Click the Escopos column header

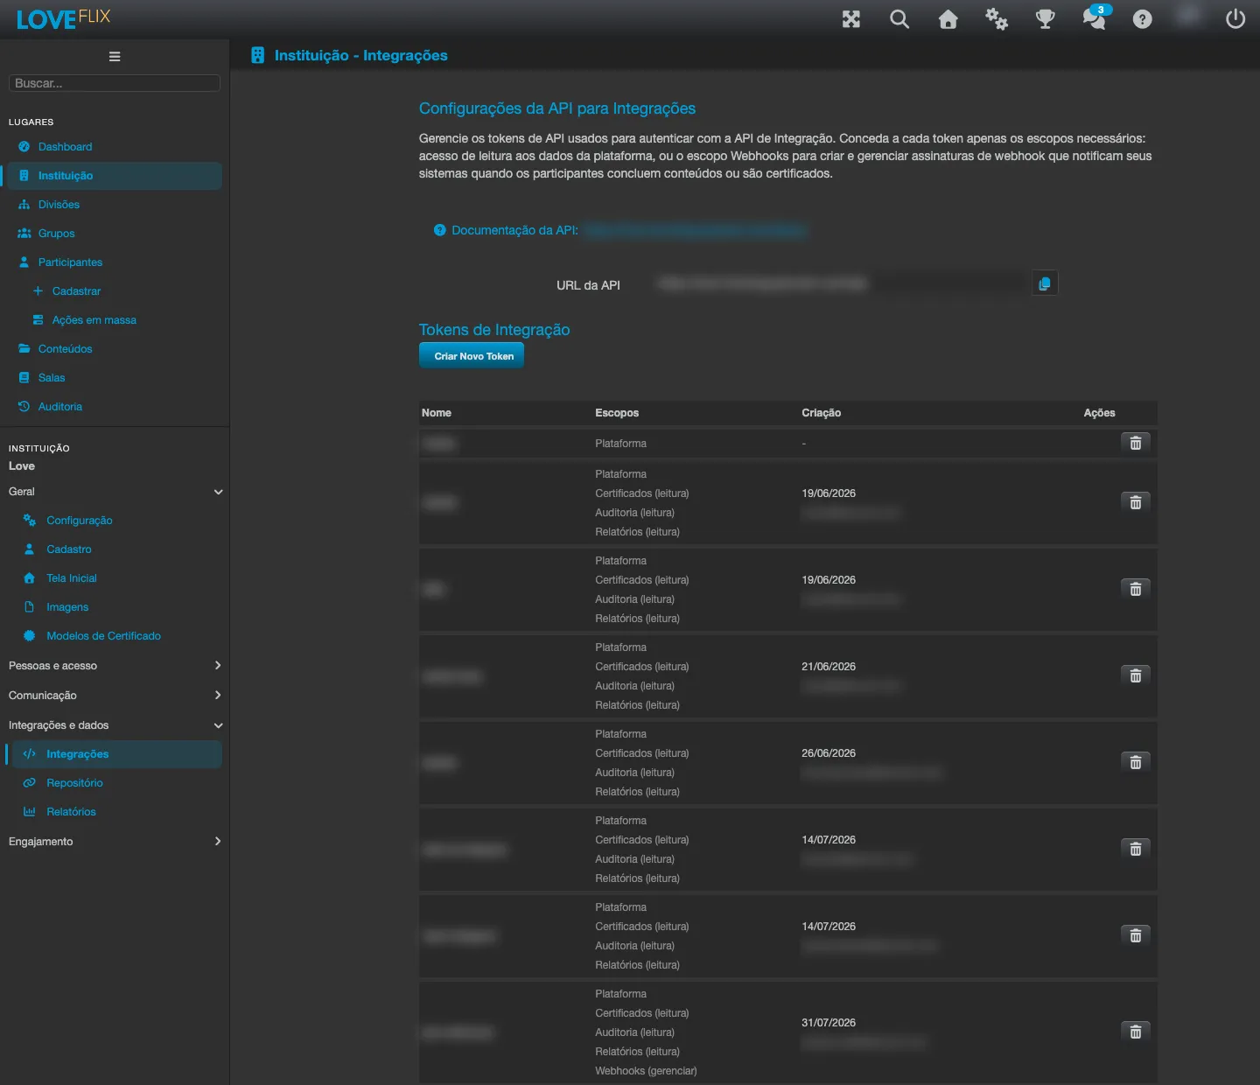pyautogui.click(x=617, y=413)
